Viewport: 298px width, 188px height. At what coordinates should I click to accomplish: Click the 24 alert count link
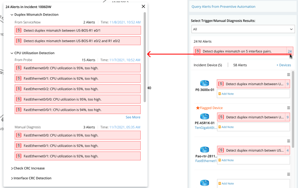click(290, 51)
